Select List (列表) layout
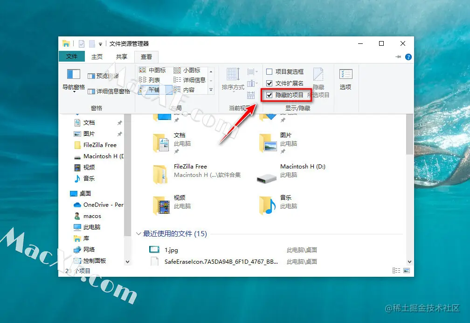Image resolution: width=470 pixels, height=323 pixels. click(x=150, y=80)
